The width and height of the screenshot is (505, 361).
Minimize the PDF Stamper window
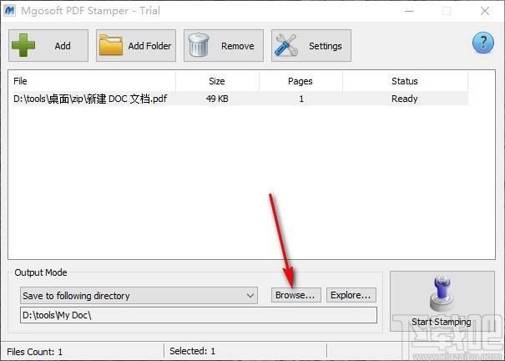(x=409, y=11)
